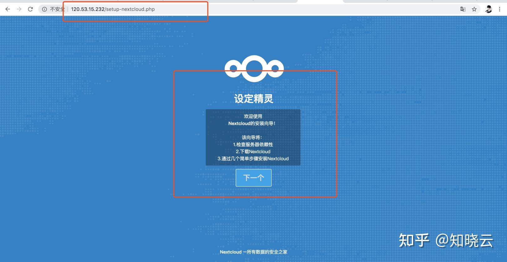The width and height of the screenshot is (507, 262).
Task: Reload the page with the refresh icon
Action: [x=30, y=9]
